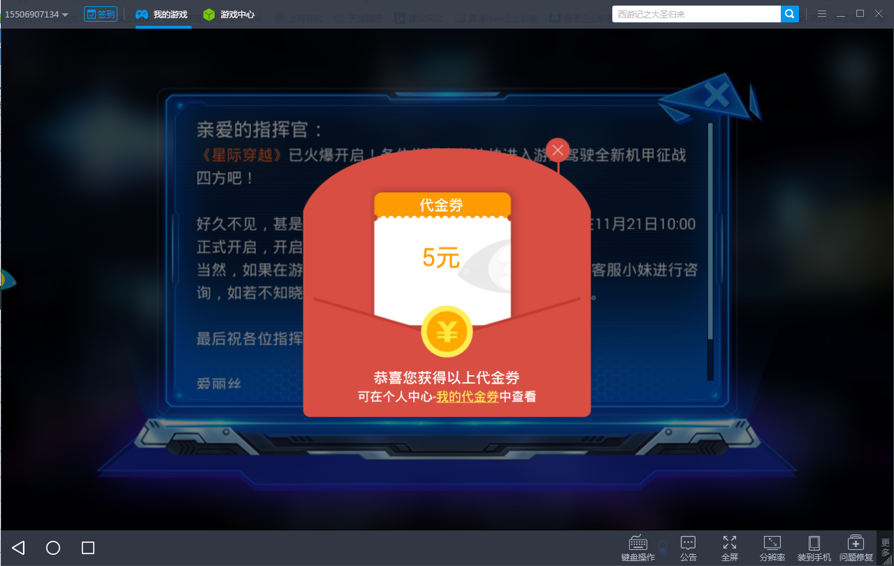Screen dimensions: 894x566
Task: Open 键盘操作 keyboard settings
Action: [x=638, y=549]
